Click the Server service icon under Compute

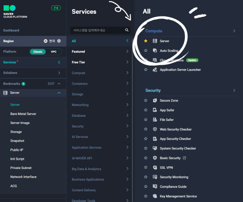[155, 41]
